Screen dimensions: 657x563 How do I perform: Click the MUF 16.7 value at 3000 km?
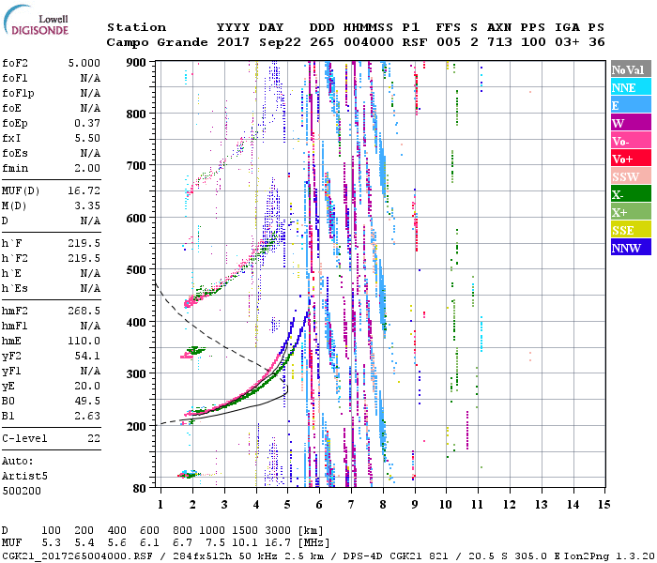[278, 542]
